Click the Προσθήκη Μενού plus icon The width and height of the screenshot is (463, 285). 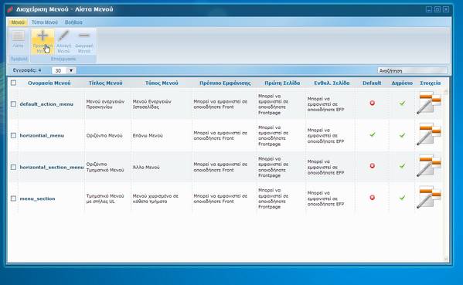tap(43, 36)
